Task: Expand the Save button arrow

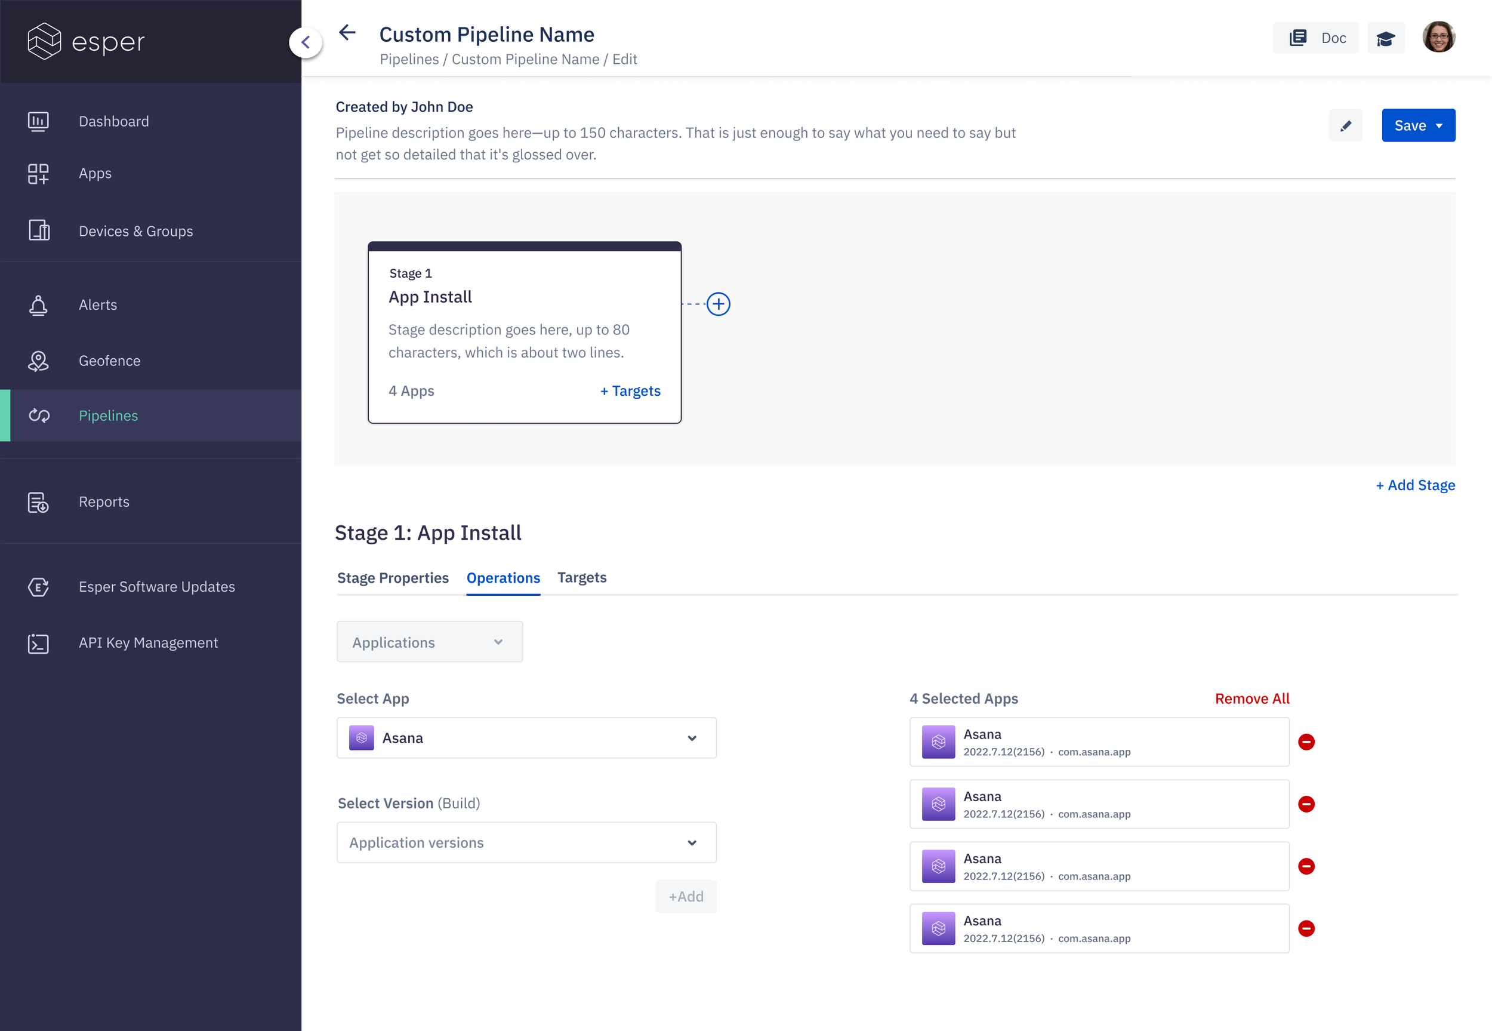Action: pyautogui.click(x=1439, y=125)
